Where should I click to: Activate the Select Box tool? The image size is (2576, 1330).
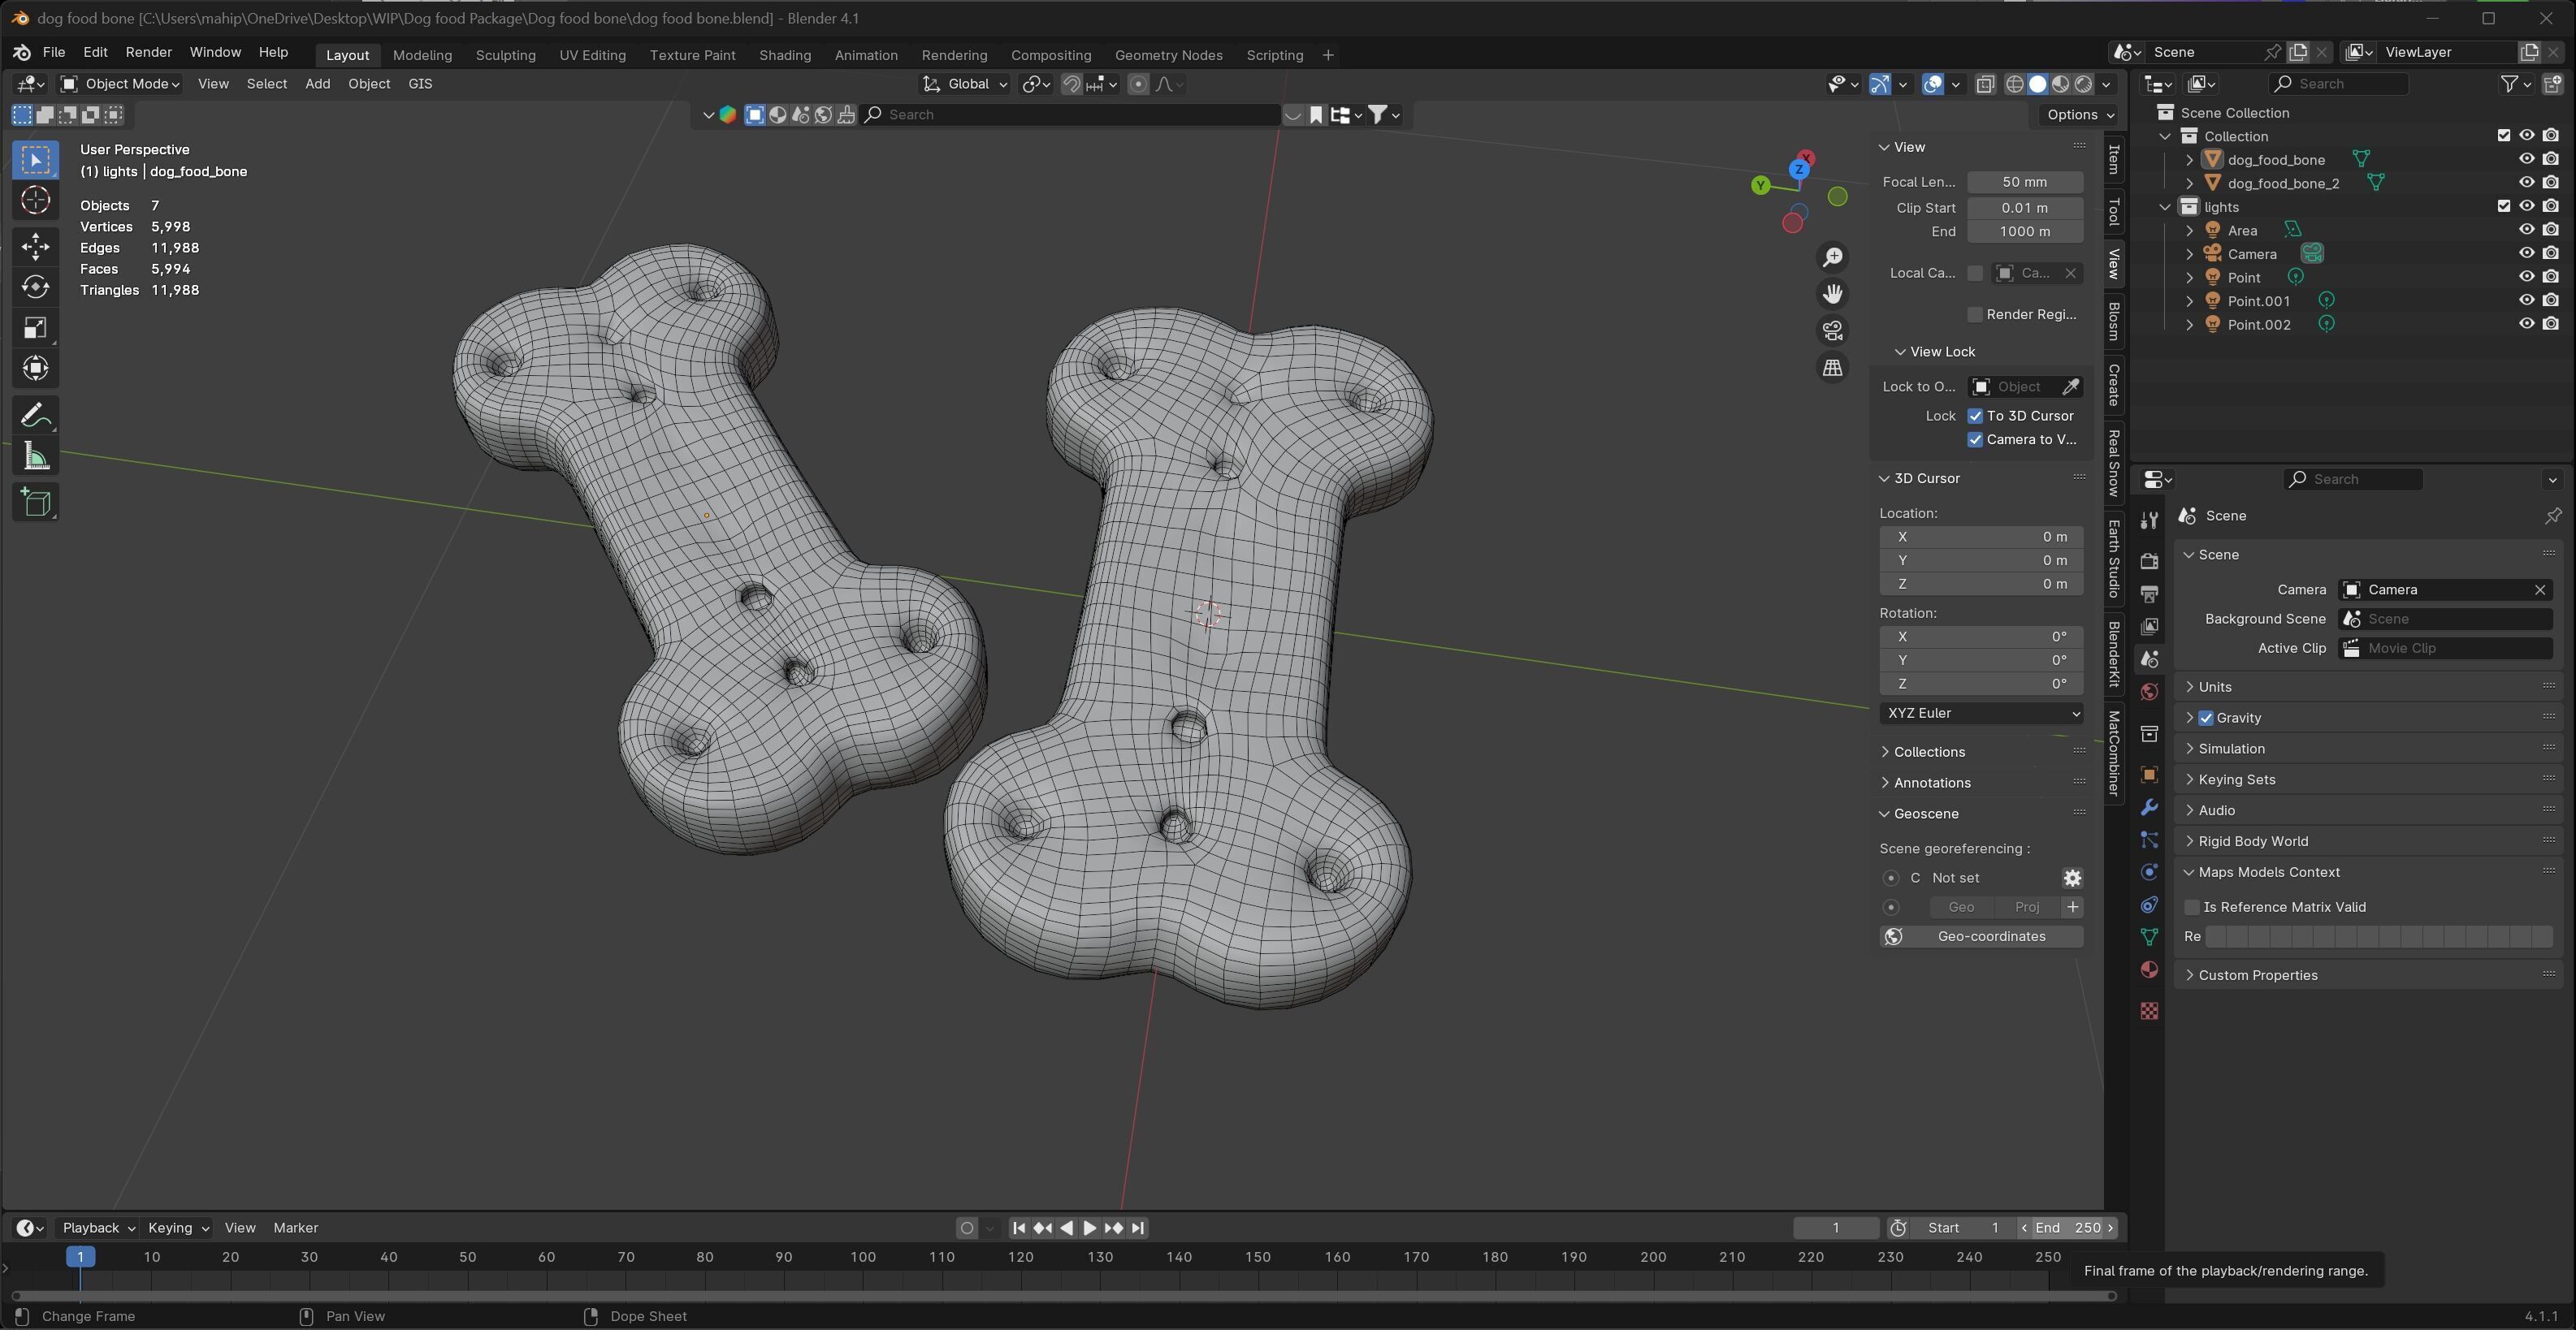pyautogui.click(x=36, y=160)
